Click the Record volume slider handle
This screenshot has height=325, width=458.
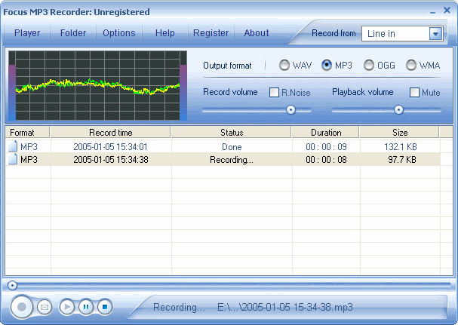[290, 110]
